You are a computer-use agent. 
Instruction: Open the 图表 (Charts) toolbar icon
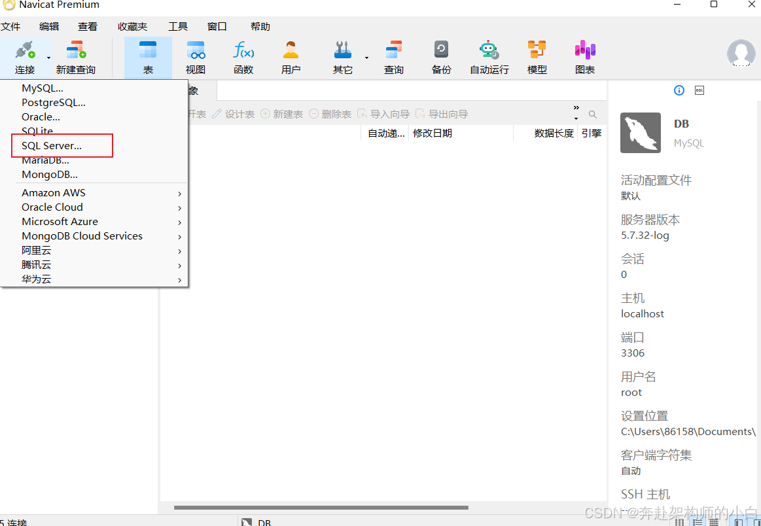[585, 58]
